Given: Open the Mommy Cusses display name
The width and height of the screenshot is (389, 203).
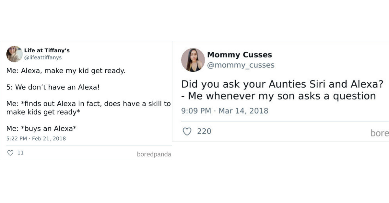Looking at the screenshot, I should [240, 55].
